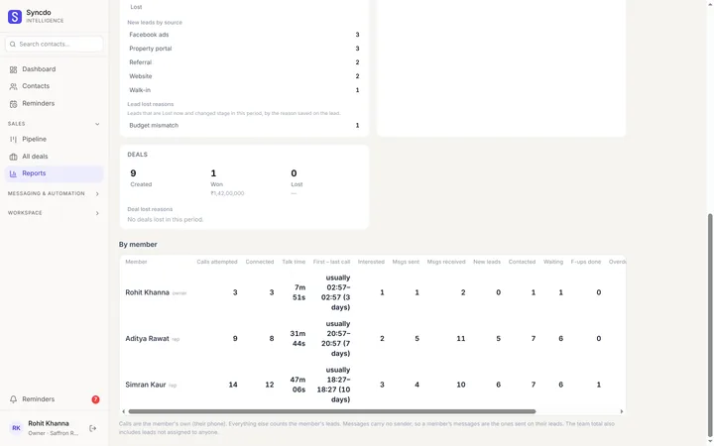
Task: Select the Reports menu item
Action: click(55, 173)
